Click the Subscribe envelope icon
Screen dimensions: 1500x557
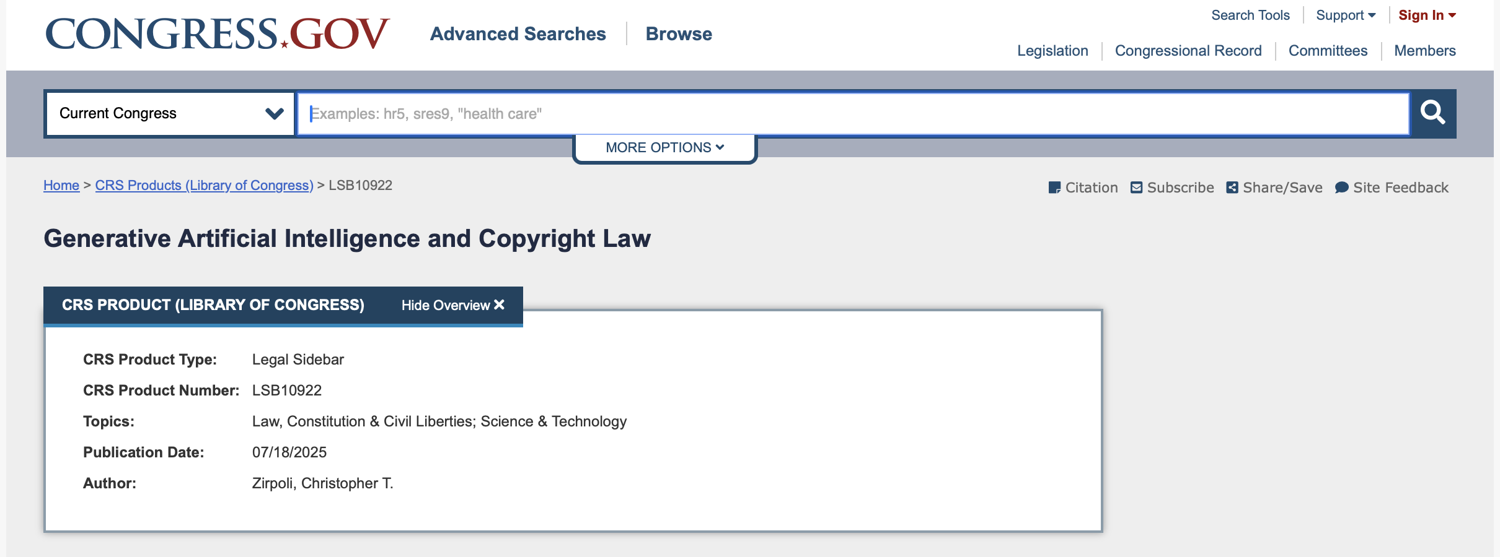pos(1136,188)
